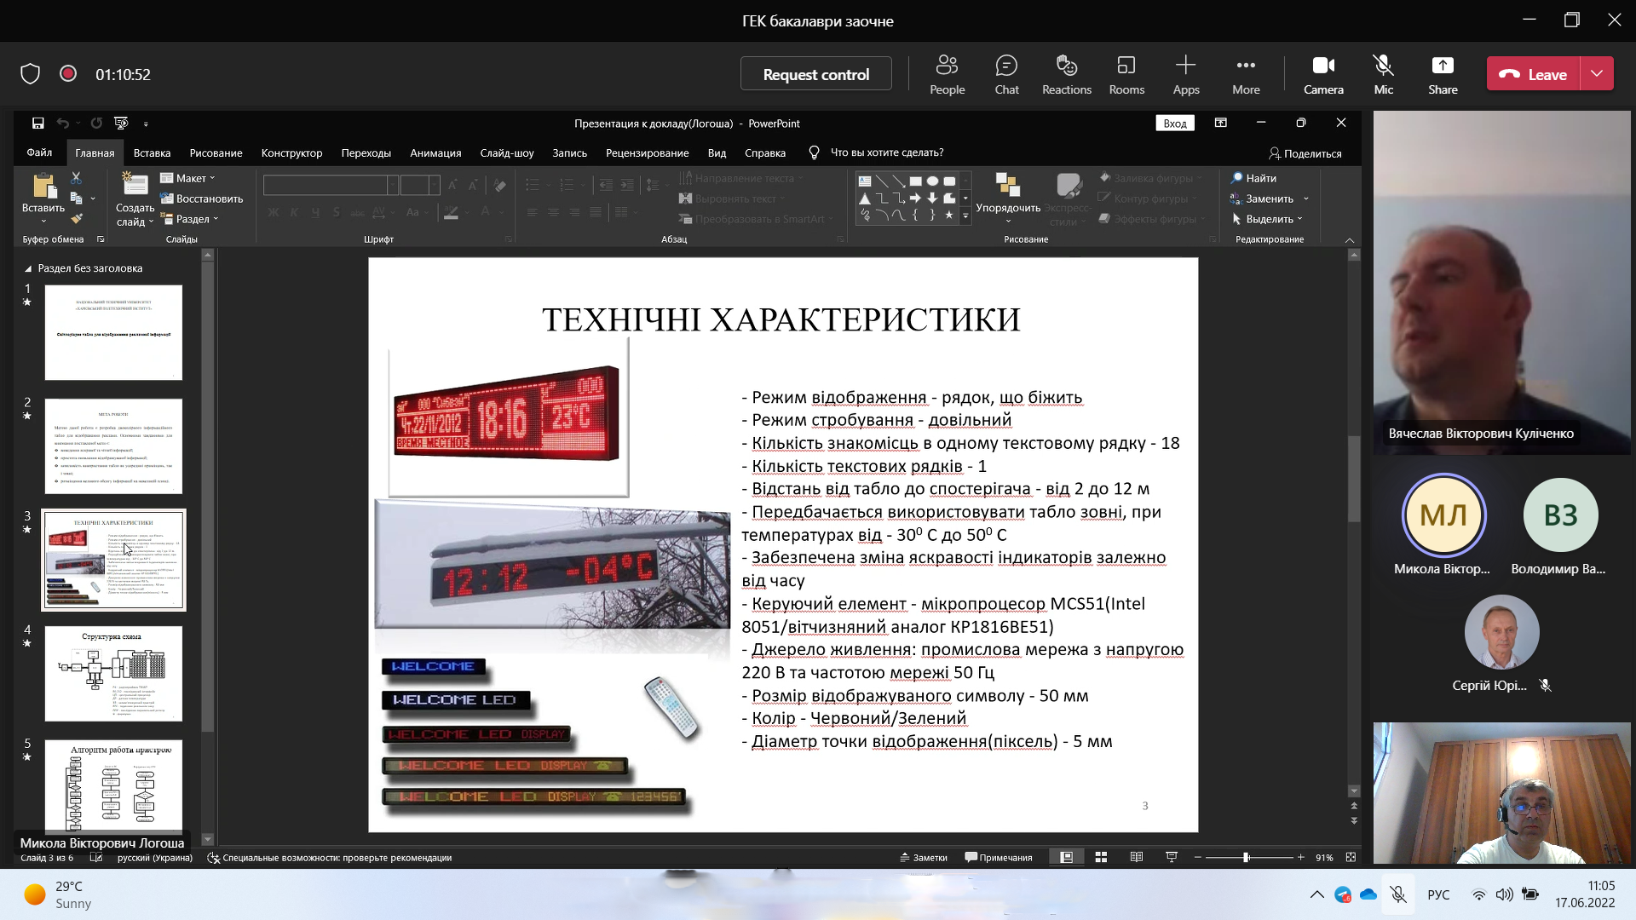
Task: Click the zoom slider in status bar
Action: pos(1246,858)
